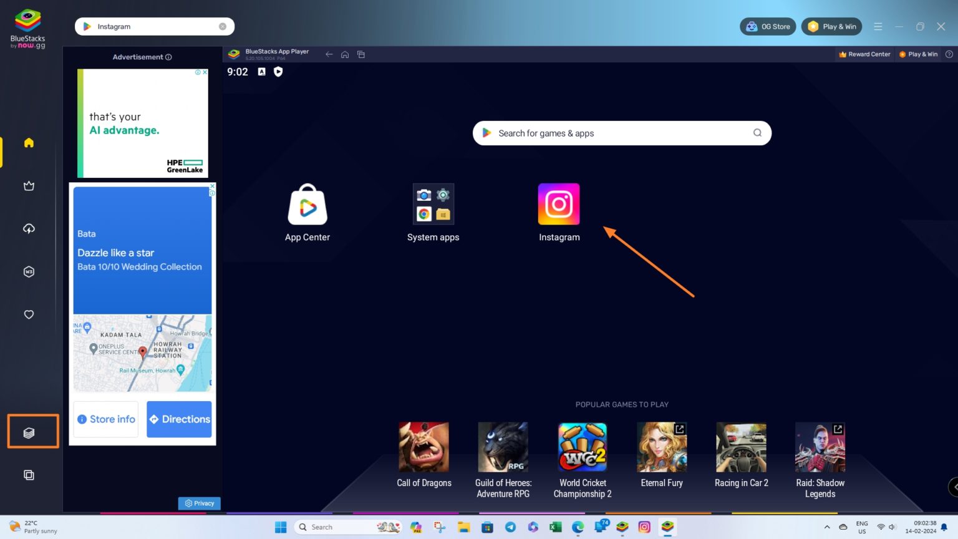The height and width of the screenshot is (539, 958).
Task: Click inside the Search for games field
Action: point(622,133)
